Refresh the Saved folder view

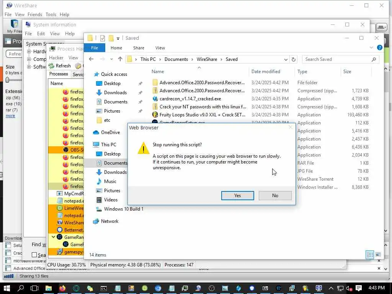[294, 59]
